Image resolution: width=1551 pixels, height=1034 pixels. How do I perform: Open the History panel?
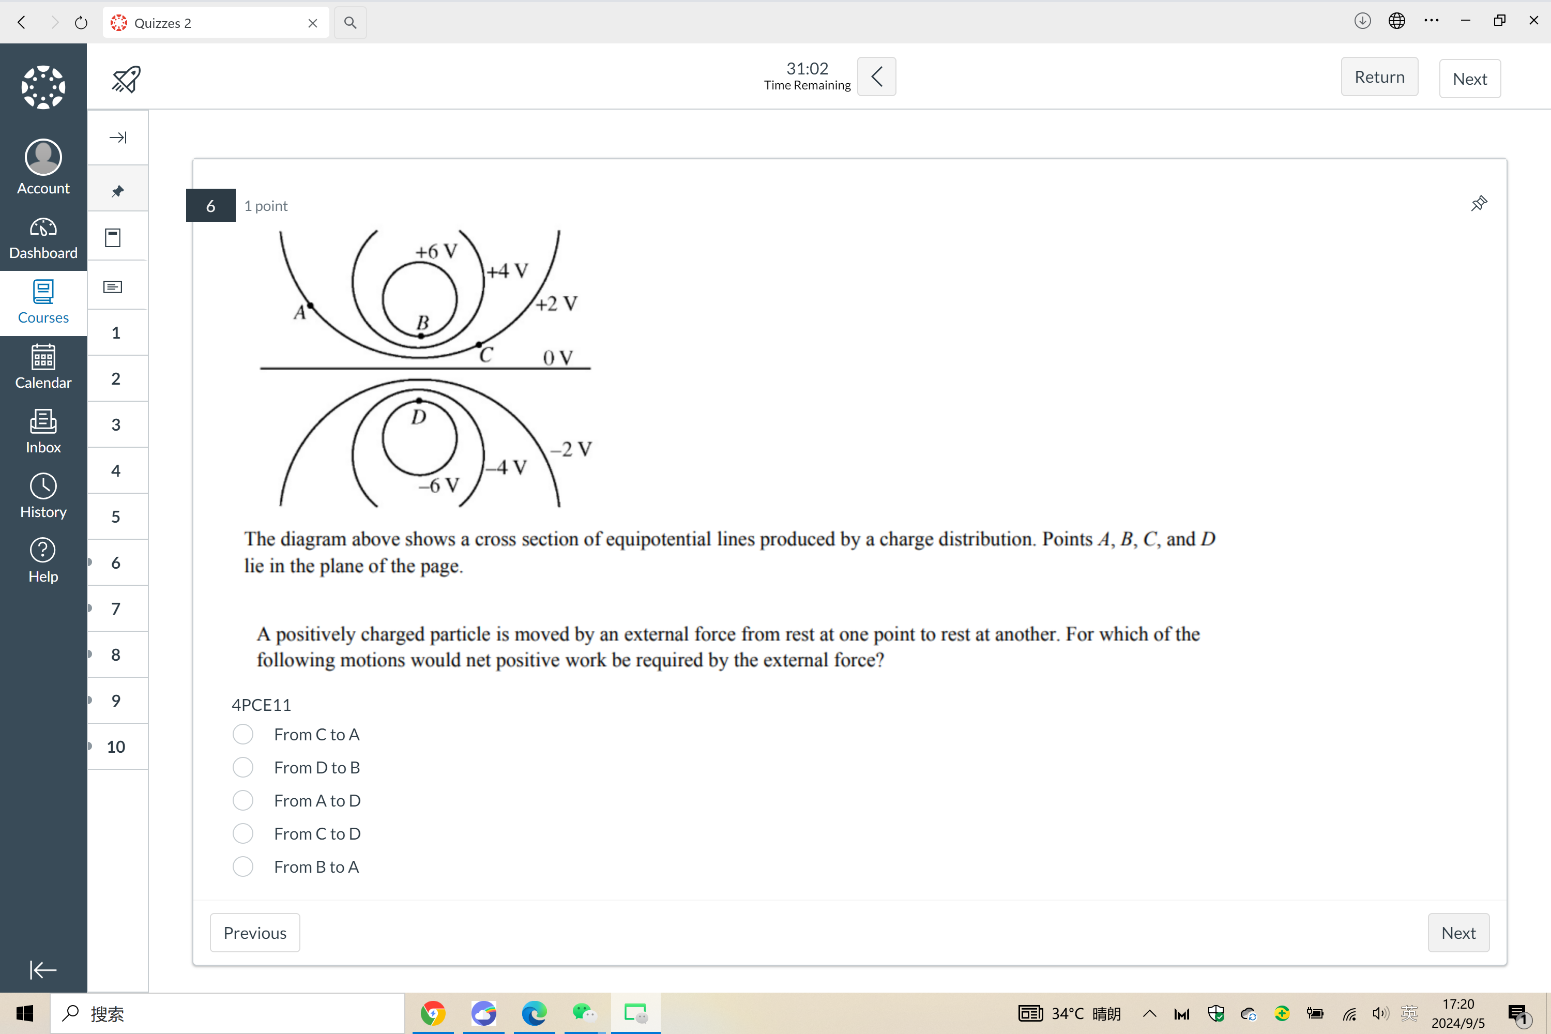[43, 496]
